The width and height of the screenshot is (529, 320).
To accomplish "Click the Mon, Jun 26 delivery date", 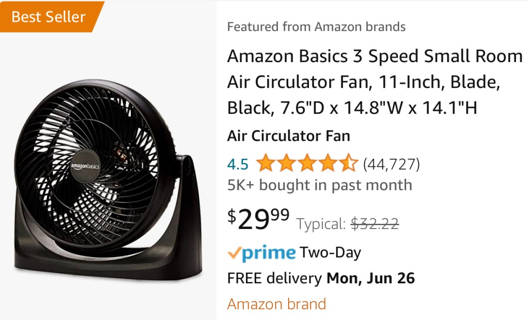I will click(370, 278).
